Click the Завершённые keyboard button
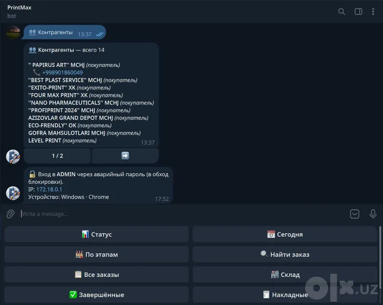The width and height of the screenshot is (383, 305). (x=97, y=295)
